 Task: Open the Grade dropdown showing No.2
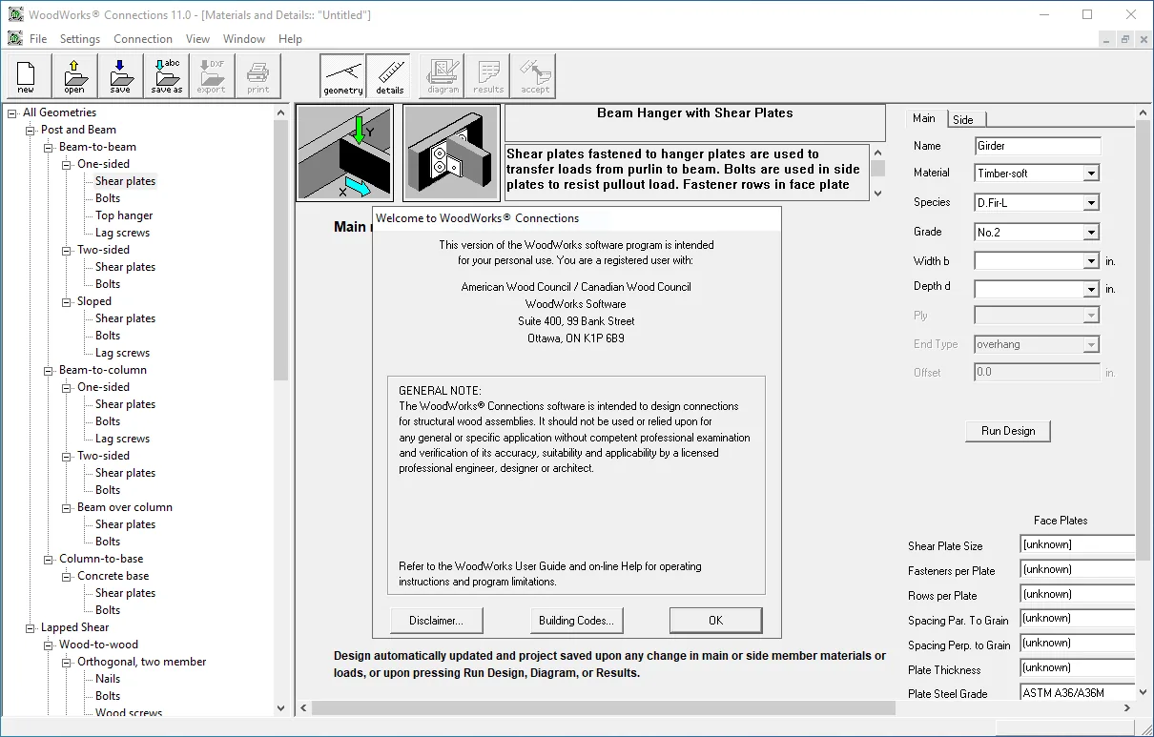[1038, 232]
